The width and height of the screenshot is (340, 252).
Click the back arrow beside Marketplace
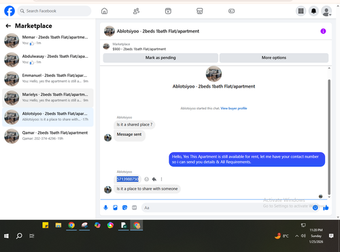(x=8, y=26)
